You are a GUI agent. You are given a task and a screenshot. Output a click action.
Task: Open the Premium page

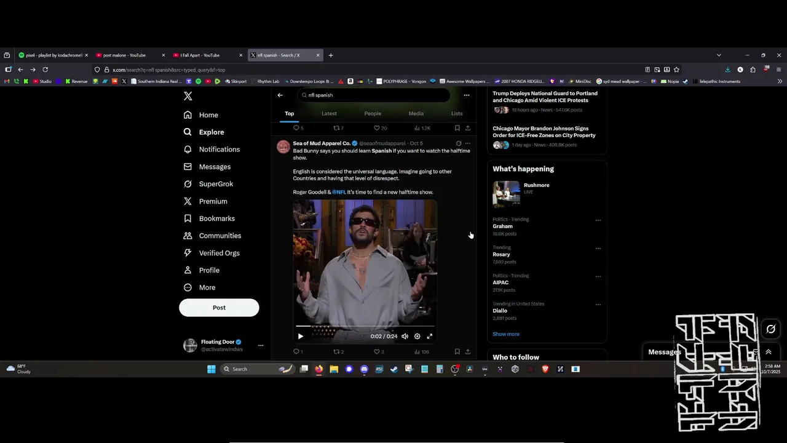205,201
